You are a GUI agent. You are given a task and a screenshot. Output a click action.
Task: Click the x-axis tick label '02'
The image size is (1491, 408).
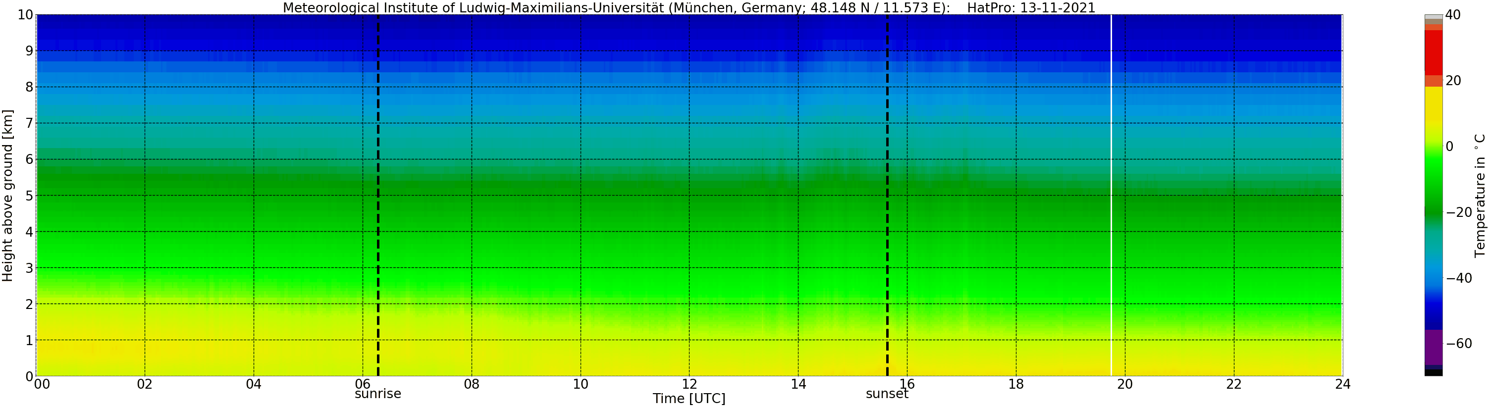click(x=145, y=384)
